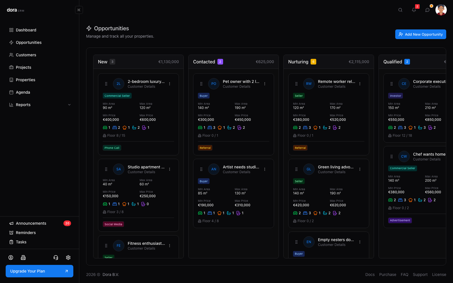Open License footer link

coord(439,275)
